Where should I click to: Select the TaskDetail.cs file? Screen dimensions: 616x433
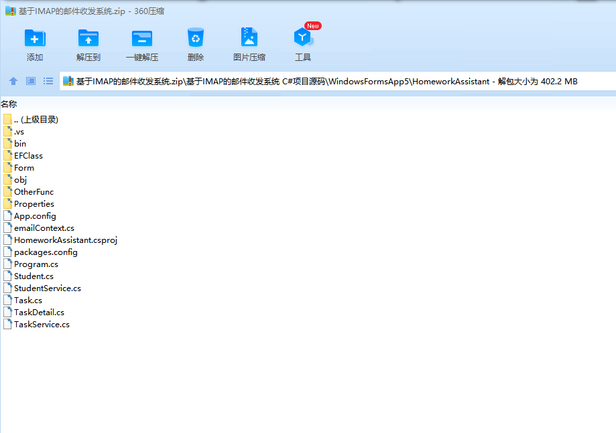point(34,312)
